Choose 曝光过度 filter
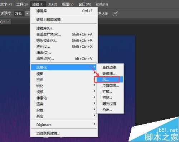Image resolution: width=179 pixels, height=142 pixels. click(x=110, y=104)
